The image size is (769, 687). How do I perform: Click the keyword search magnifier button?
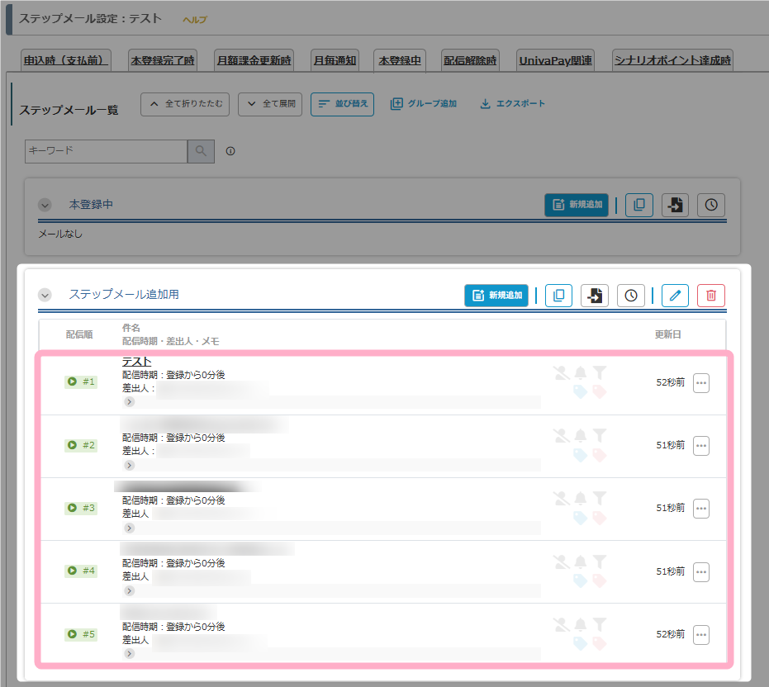[201, 151]
